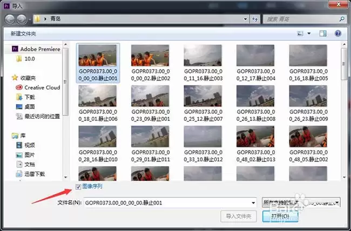Go to 桌面 in the favorites list
The width and height of the screenshot is (351, 231).
click(x=30, y=107)
